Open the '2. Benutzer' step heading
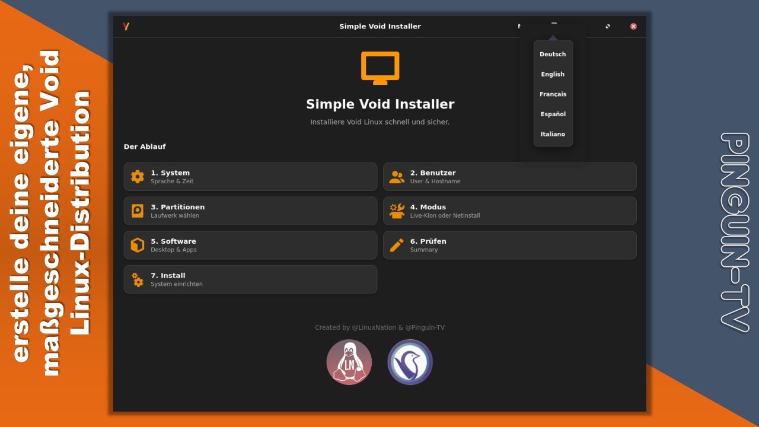The width and height of the screenshot is (759, 427). tap(433, 173)
